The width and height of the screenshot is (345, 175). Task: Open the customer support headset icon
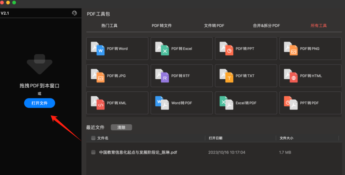[x=74, y=13]
